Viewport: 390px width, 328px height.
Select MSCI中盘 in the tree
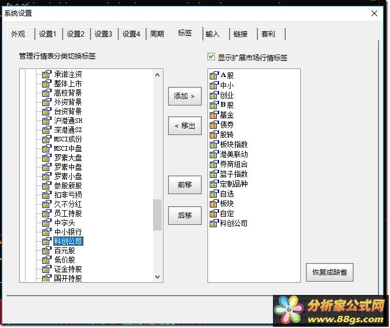tap(68, 148)
